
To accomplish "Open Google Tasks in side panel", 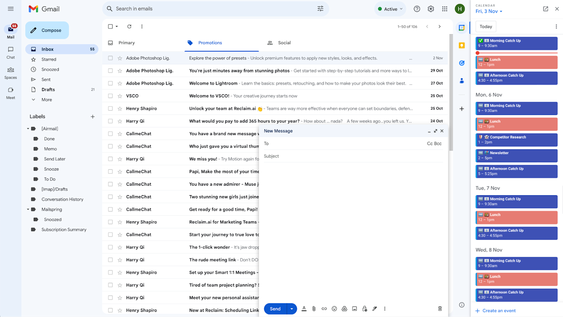I will pos(462,63).
